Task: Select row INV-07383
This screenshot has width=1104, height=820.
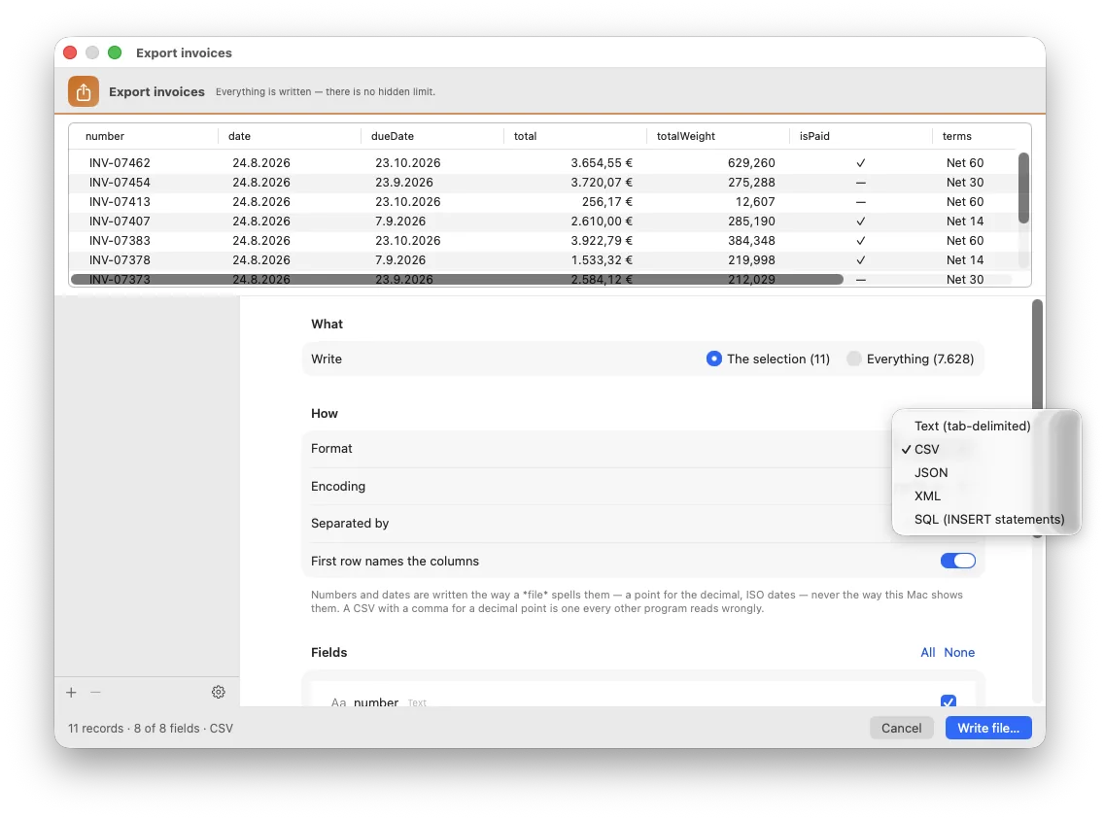Action: pos(543,241)
